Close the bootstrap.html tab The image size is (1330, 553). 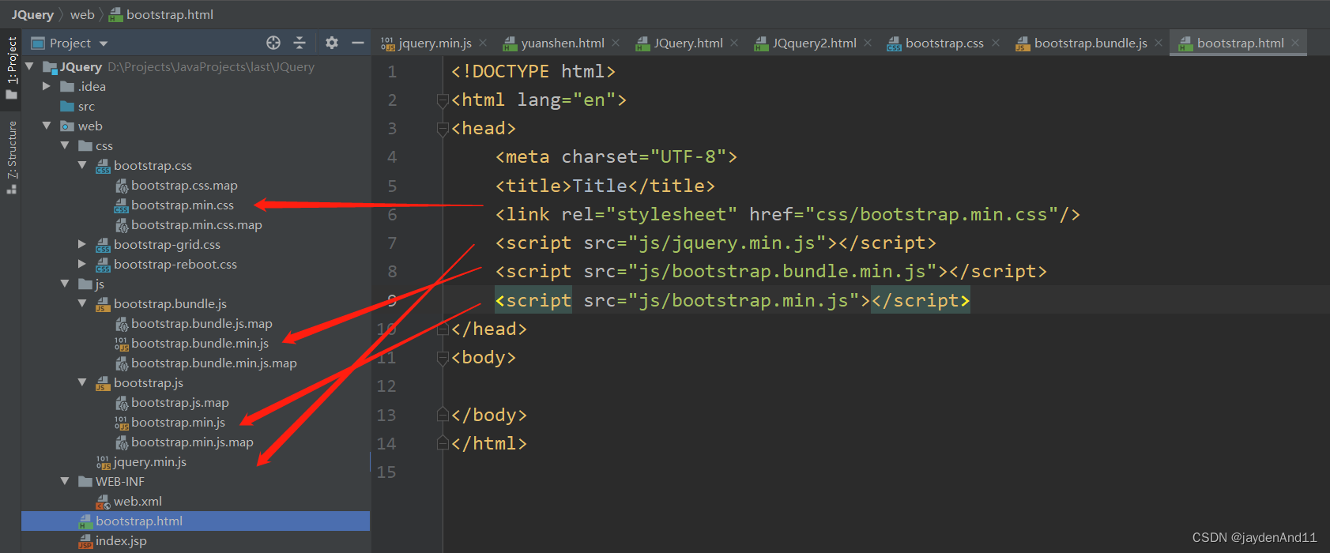point(1295,43)
